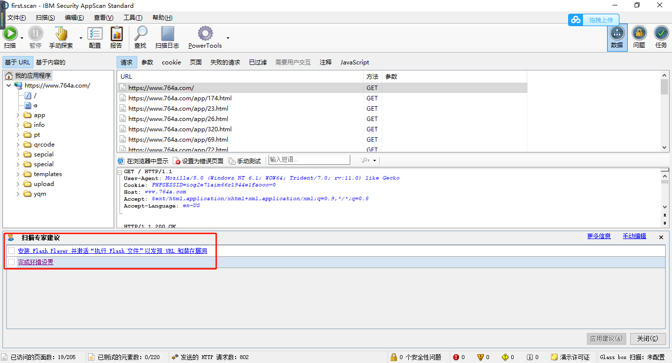Click the 更多信息 link

pyautogui.click(x=599, y=236)
